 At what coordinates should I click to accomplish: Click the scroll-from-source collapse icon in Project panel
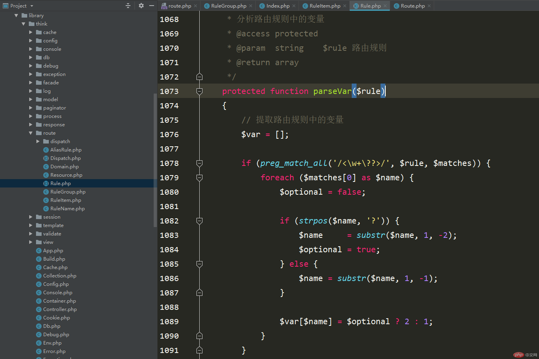point(128,6)
